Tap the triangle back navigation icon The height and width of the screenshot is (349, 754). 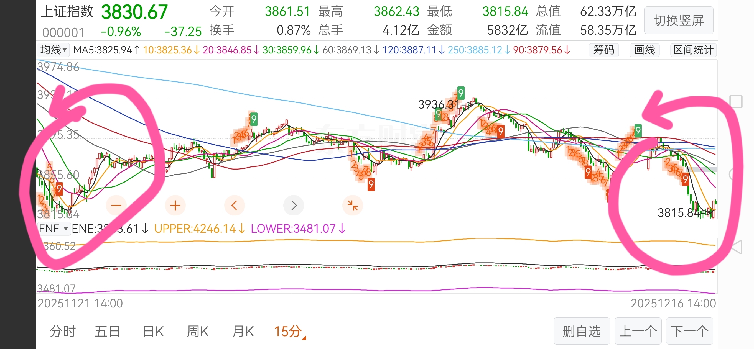tap(737, 247)
